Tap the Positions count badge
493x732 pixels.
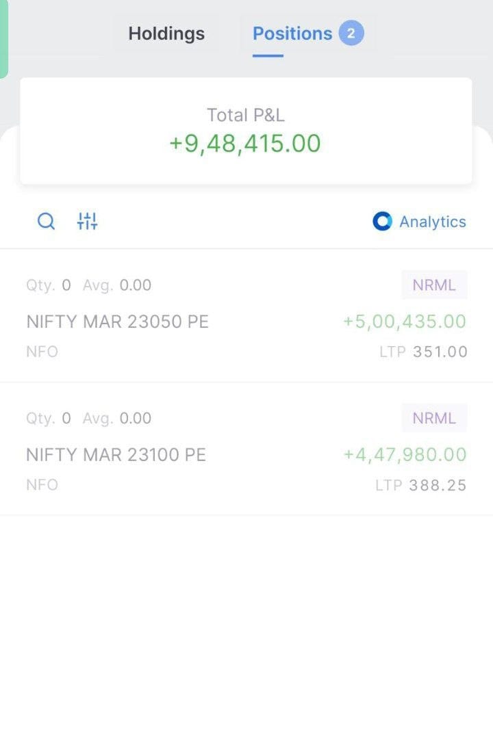coord(351,33)
